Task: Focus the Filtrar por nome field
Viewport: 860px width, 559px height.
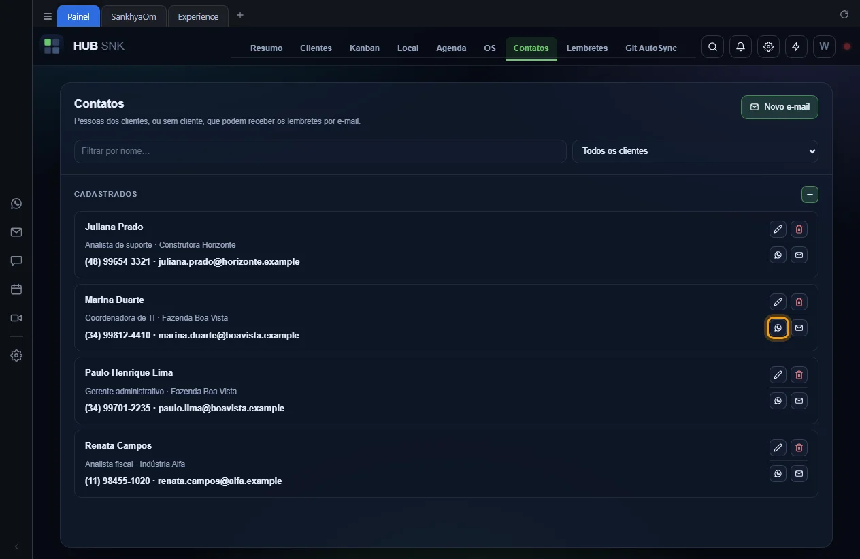Action: coord(320,151)
